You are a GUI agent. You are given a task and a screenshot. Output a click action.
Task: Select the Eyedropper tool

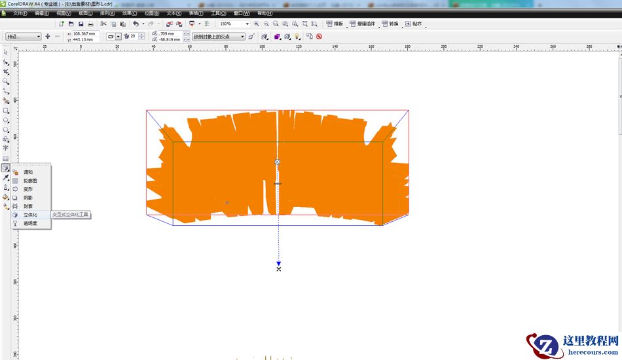pyautogui.click(x=5, y=177)
